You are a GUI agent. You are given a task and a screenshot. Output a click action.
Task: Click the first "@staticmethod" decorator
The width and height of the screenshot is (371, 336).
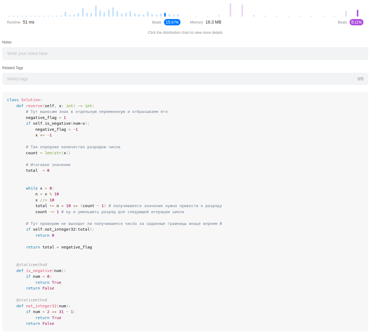click(32, 265)
